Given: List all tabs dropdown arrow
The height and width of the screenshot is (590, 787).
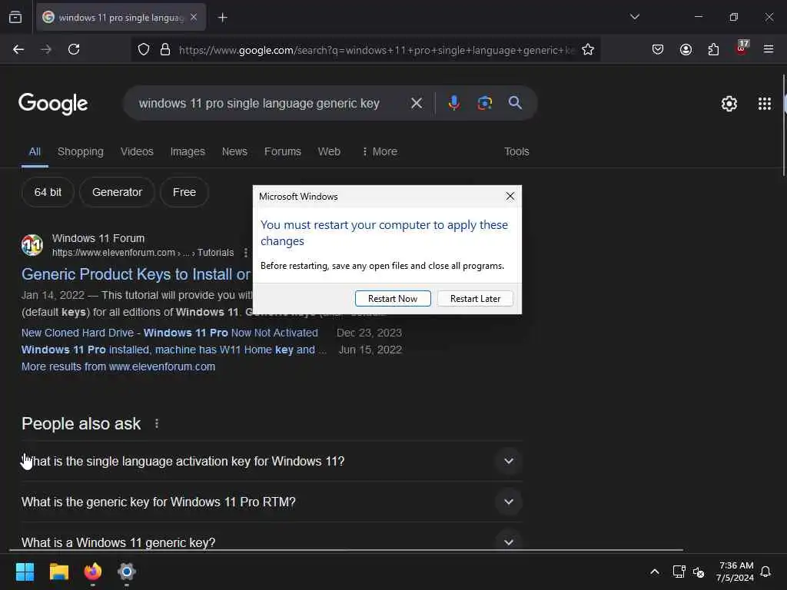Looking at the screenshot, I should point(634,17).
